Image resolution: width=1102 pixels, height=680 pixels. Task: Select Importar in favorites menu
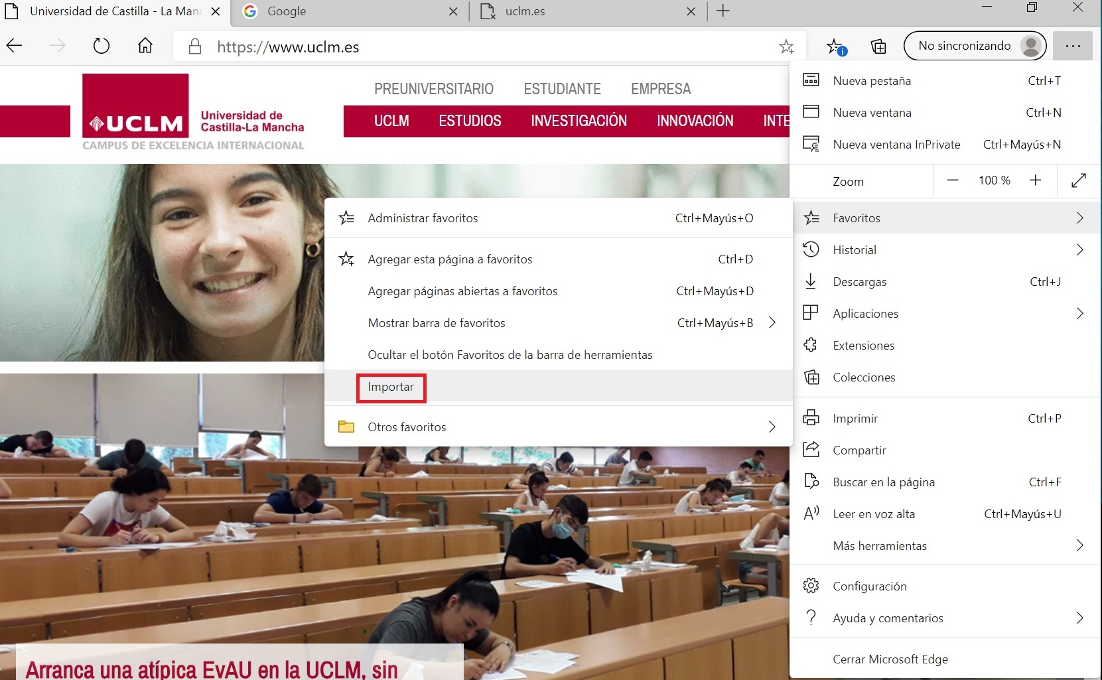[x=391, y=387]
